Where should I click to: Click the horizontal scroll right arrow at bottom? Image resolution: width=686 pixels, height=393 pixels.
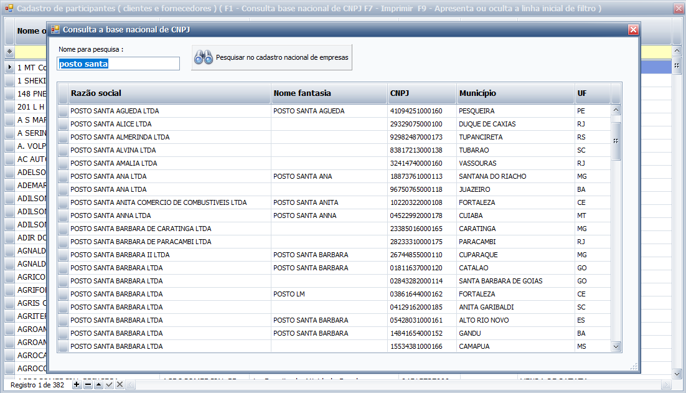[x=666, y=385]
